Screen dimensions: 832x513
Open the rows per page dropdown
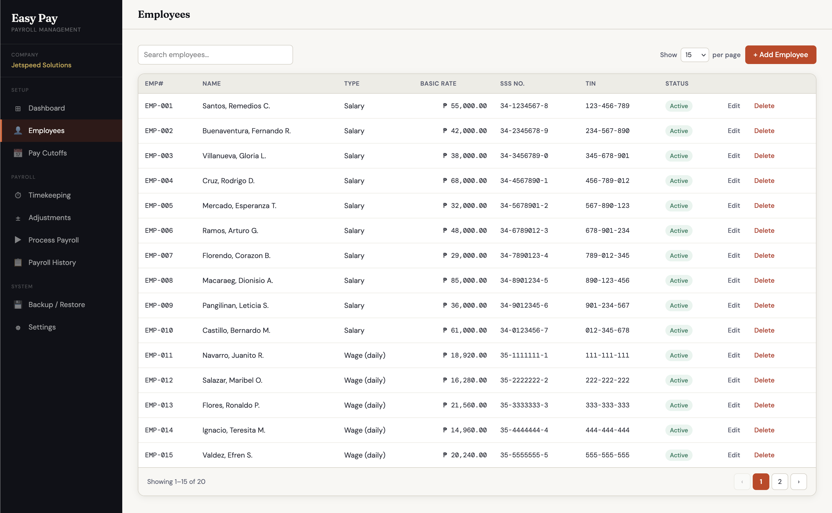pos(694,55)
